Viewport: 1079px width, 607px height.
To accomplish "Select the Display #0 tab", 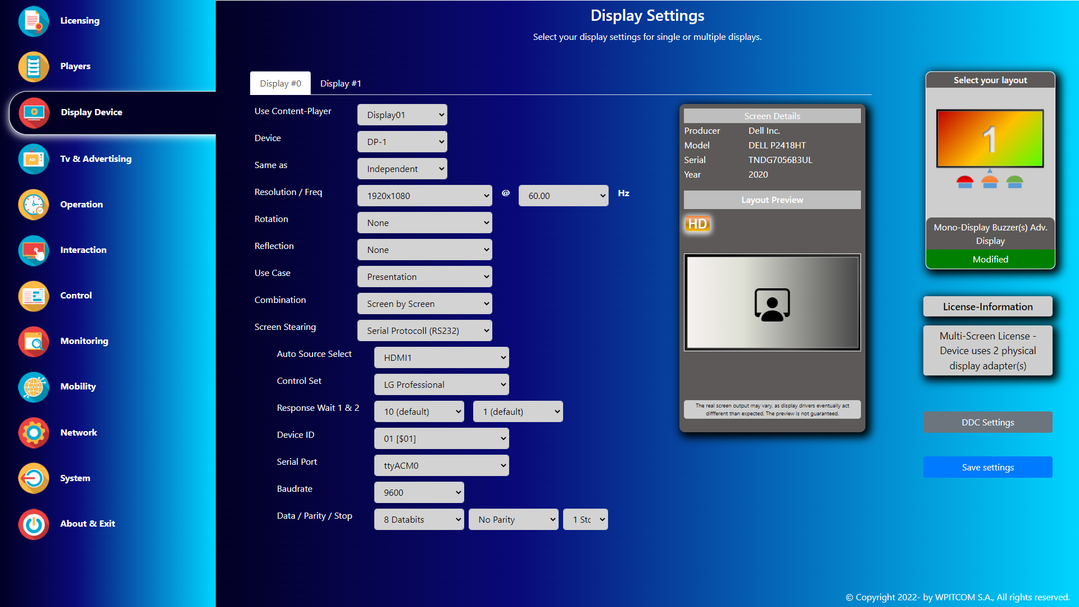I will tap(280, 83).
